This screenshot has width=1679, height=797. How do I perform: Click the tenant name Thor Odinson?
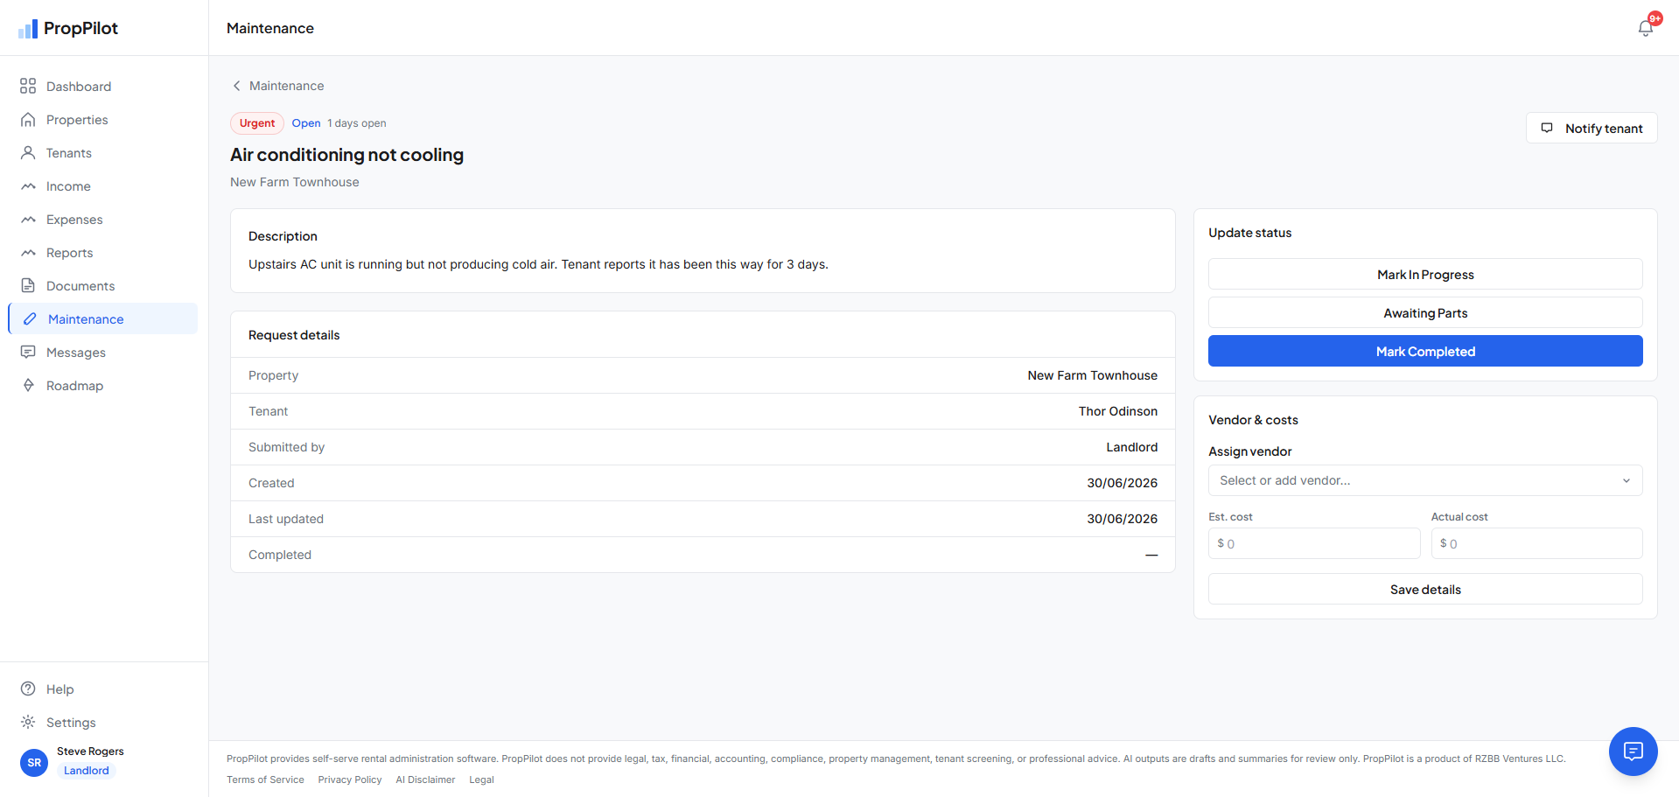[x=1117, y=411]
